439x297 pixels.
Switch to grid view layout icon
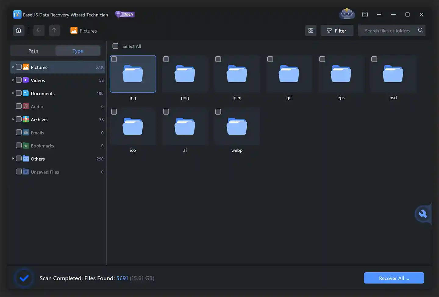pos(311,30)
